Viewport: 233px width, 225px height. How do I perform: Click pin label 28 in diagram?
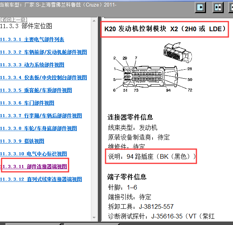point(189,69)
